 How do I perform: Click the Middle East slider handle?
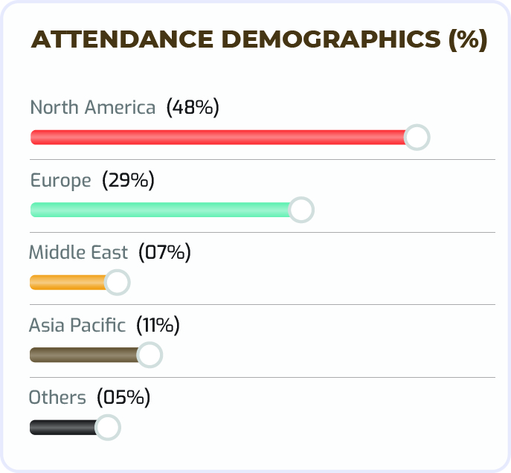click(x=117, y=283)
